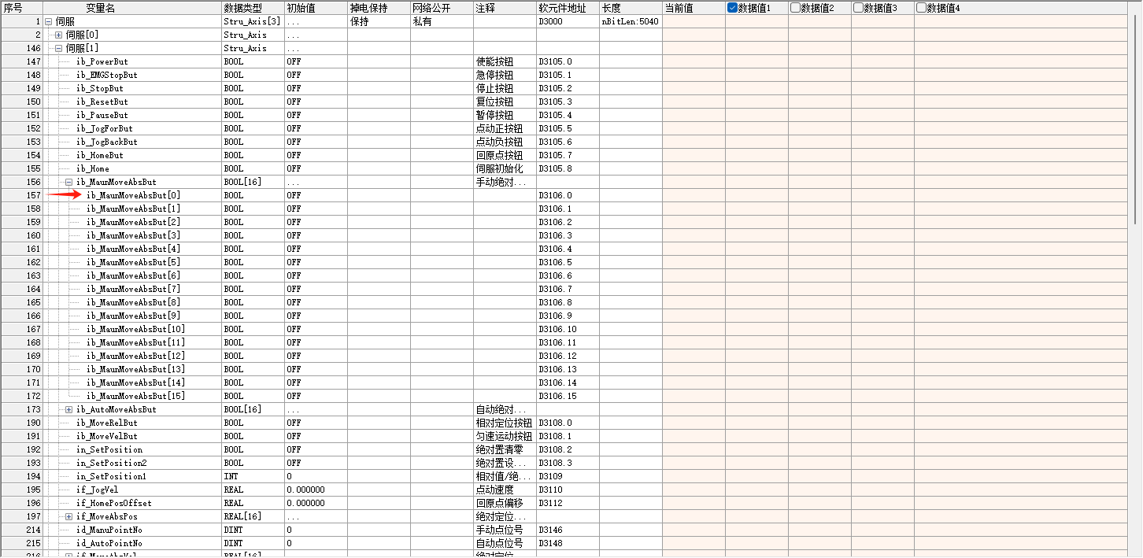The height and width of the screenshot is (558, 1143).
Task: Click the 变量名 column header
Action: (100, 8)
